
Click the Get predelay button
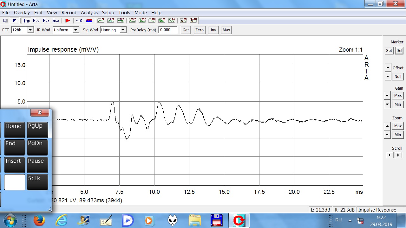click(186, 30)
